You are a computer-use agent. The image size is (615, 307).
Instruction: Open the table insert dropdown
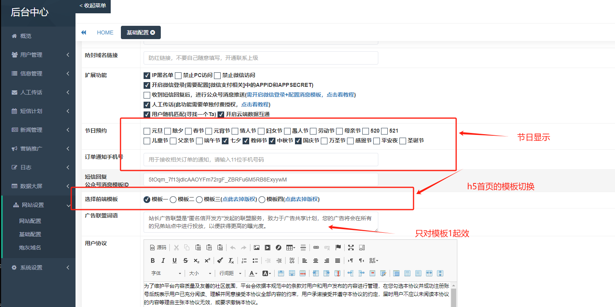[x=291, y=248]
